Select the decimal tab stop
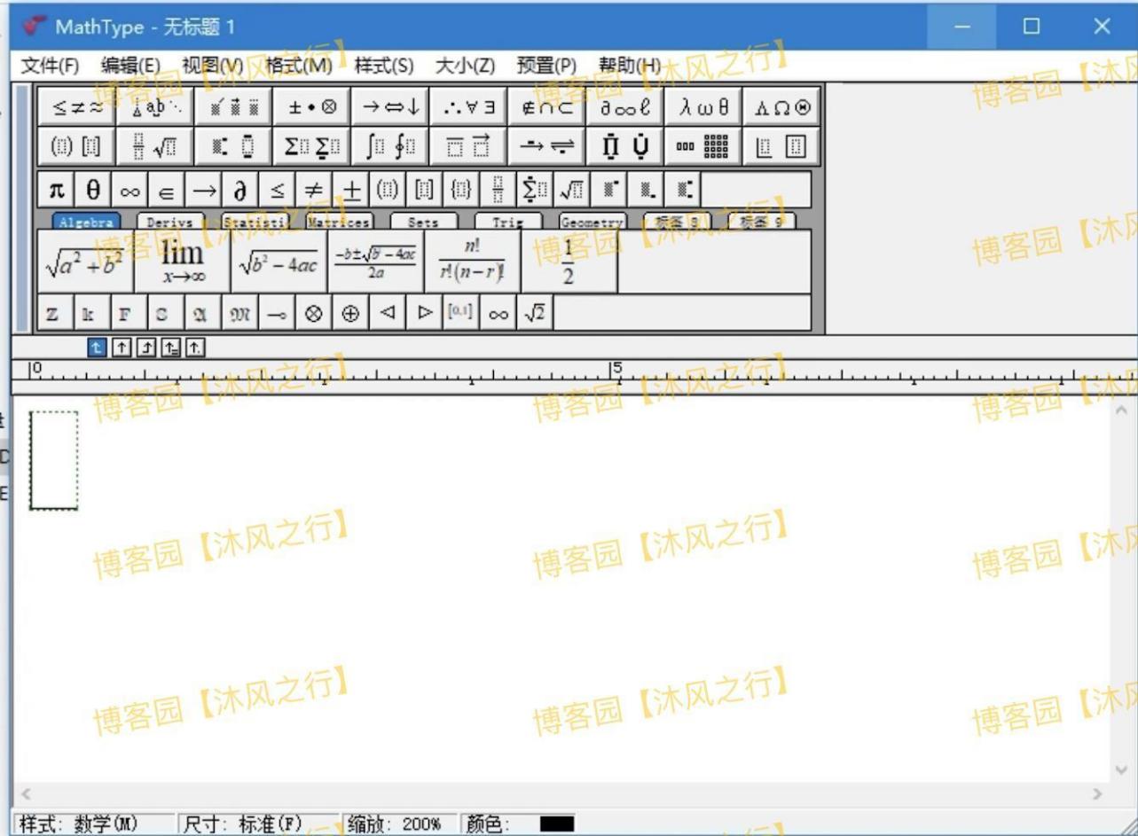This screenshot has height=836, width=1138. coord(195,348)
